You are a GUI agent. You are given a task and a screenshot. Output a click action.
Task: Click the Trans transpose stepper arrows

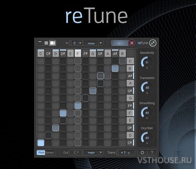tap(118, 153)
